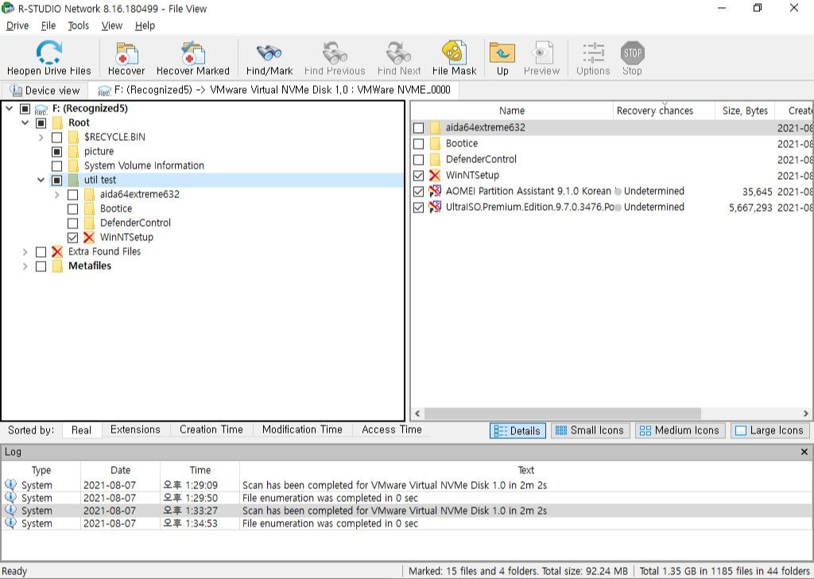Uncheck the AOMEI Partition Assistant file checkbox
Screen dimensions: 814x579
(x=418, y=192)
